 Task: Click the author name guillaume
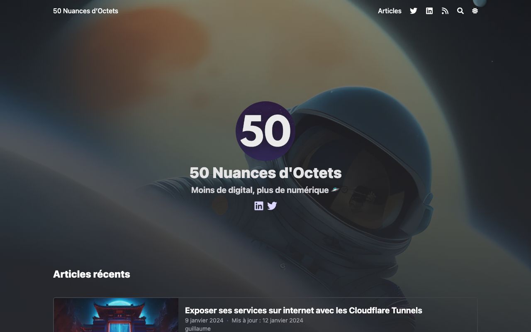198,329
